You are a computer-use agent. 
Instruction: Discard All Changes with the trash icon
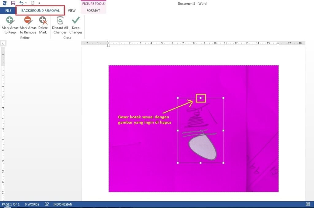point(60,25)
